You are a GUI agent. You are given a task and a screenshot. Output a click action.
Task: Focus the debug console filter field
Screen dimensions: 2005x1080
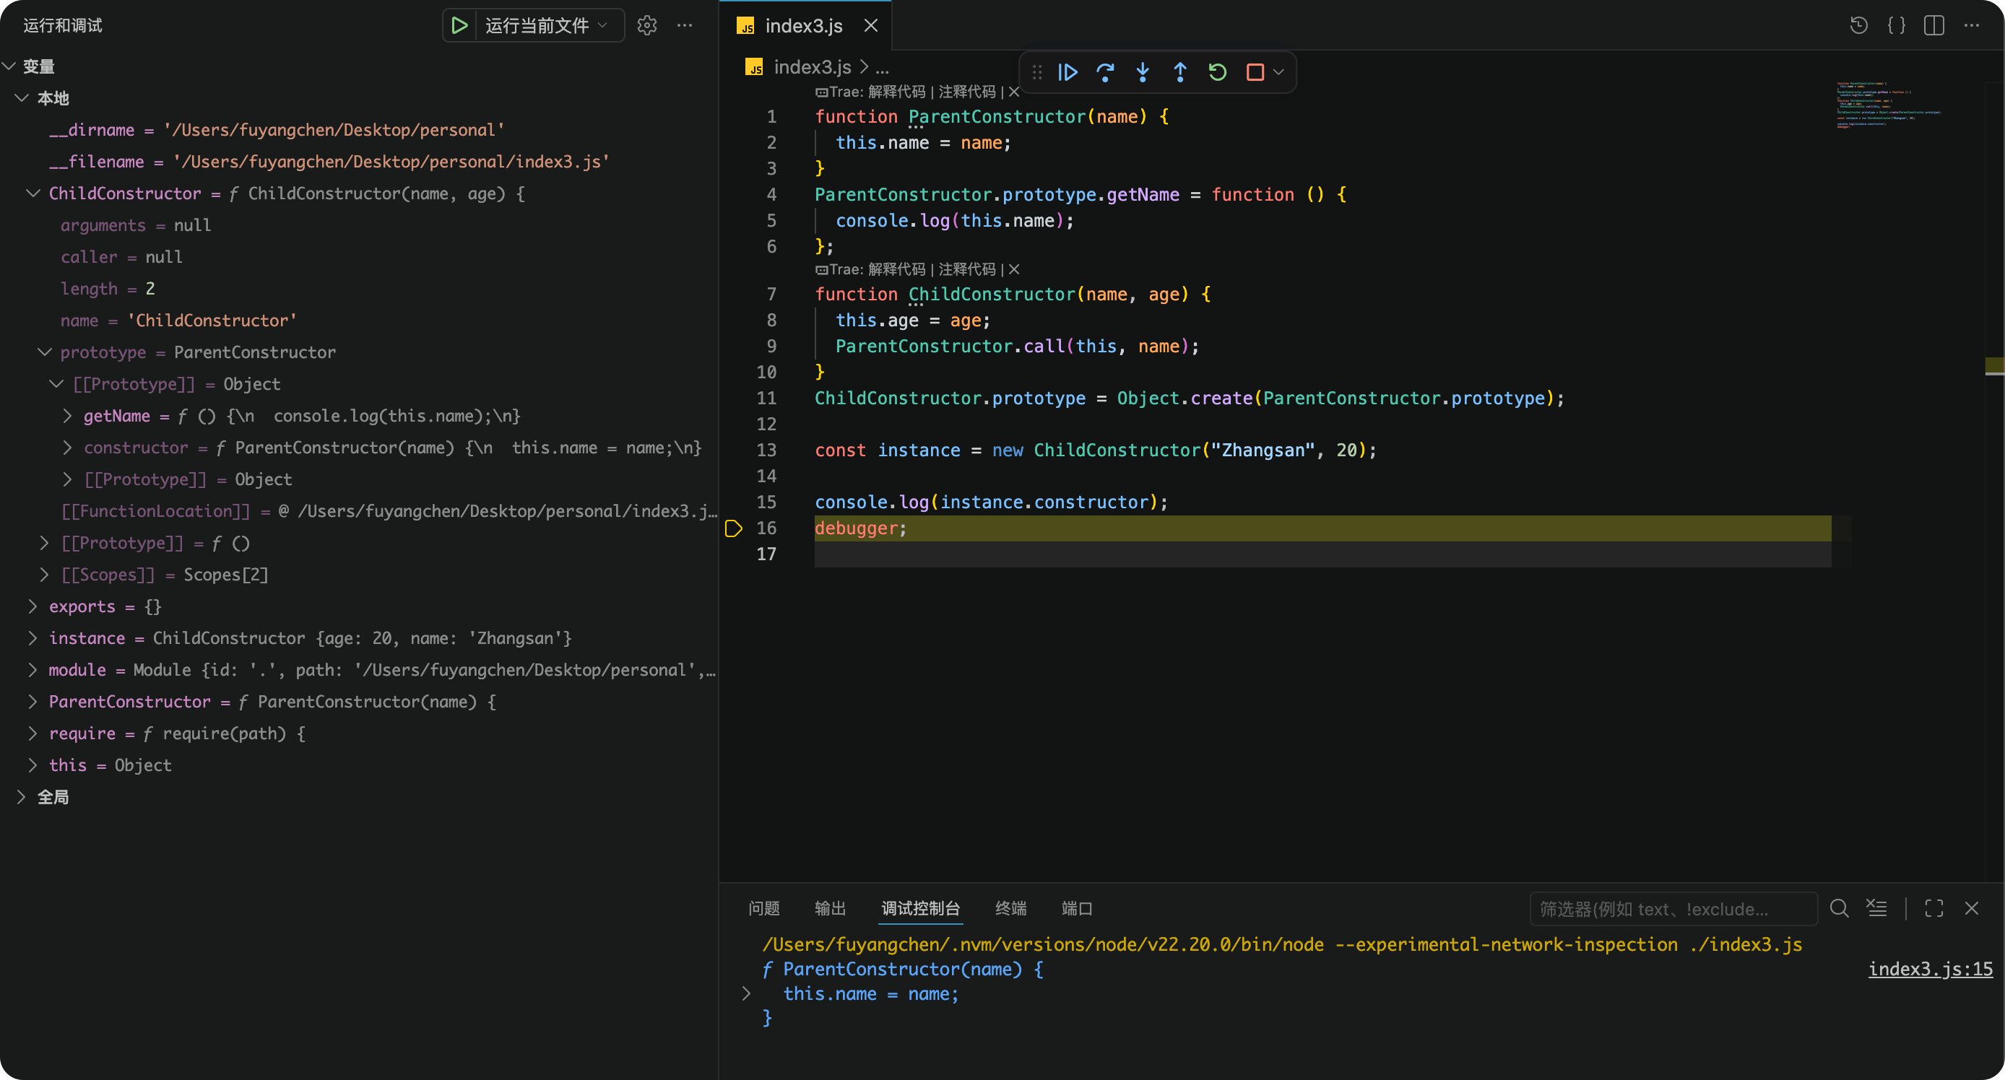click(x=1673, y=909)
